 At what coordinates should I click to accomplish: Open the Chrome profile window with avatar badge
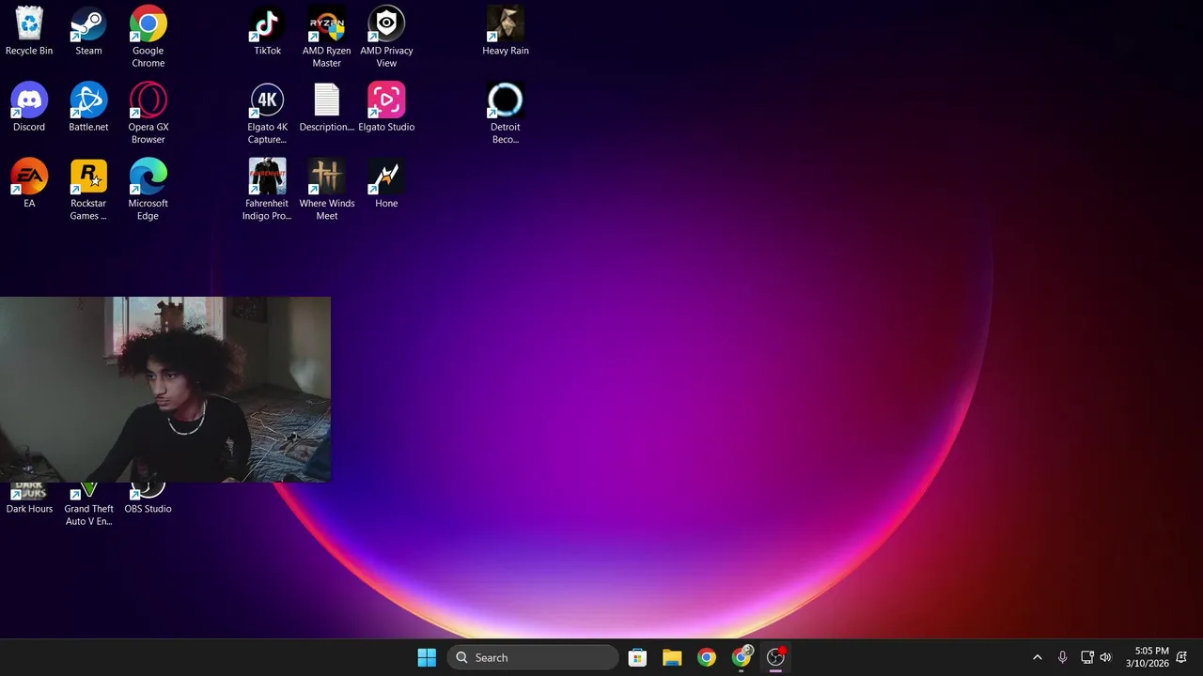[742, 657]
